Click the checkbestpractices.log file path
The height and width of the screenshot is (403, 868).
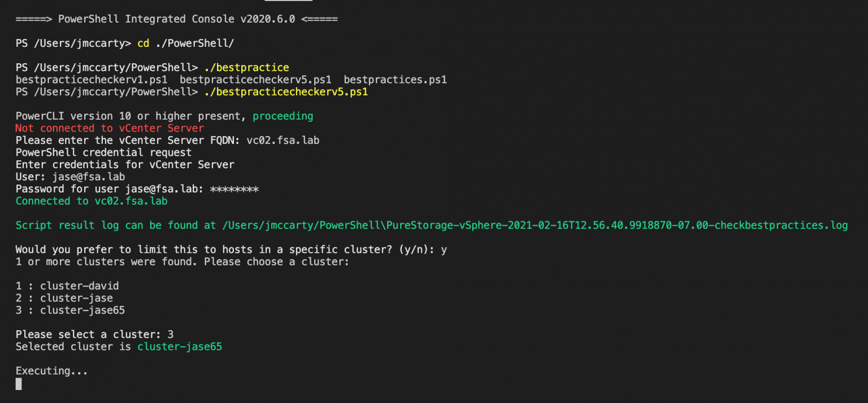tap(535, 225)
